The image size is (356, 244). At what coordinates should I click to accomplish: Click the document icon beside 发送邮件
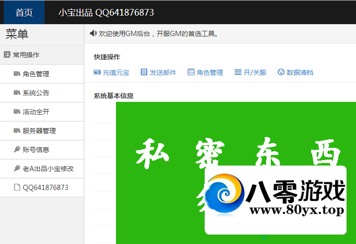point(144,72)
